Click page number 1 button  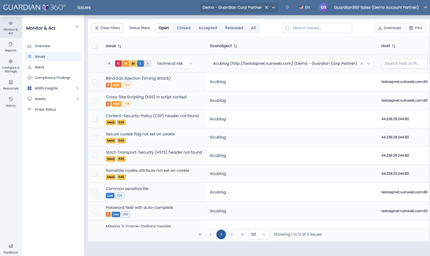coord(221,234)
